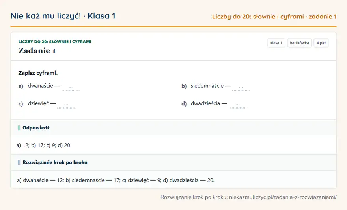Click the answer blank after 'dwadzieścia'

tap(237, 105)
